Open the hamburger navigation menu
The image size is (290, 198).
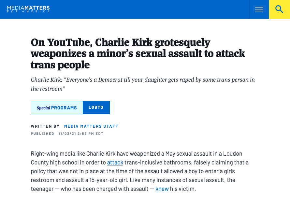click(x=259, y=9)
